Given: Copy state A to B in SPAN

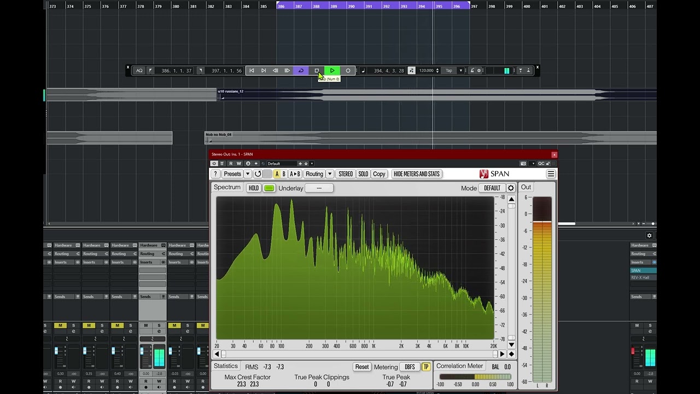Looking at the screenshot, I should (295, 174).
